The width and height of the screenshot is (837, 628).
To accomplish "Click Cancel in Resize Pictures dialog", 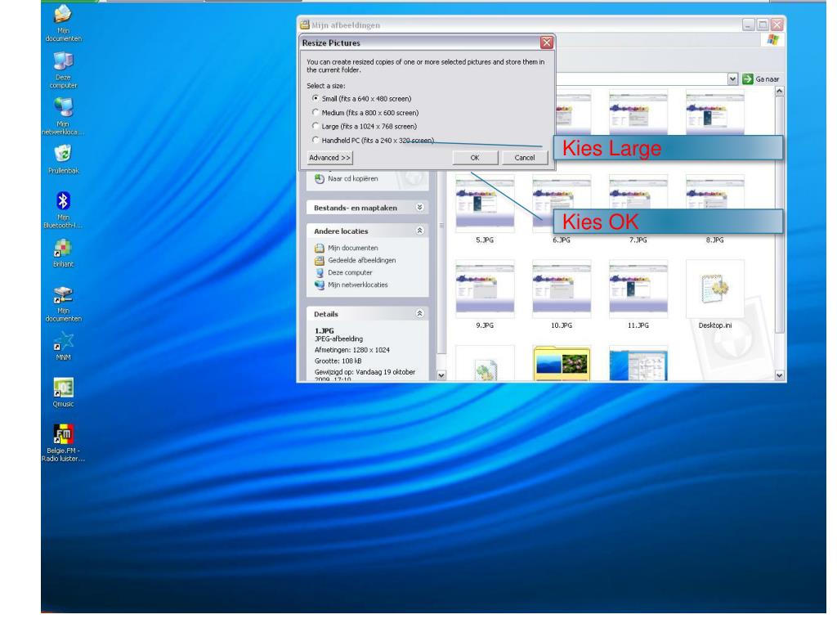I will [525, 158].
